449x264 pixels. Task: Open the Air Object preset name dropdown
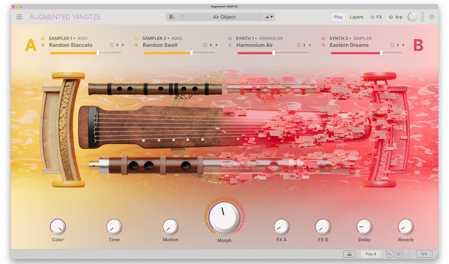pyautogui.click(x=224, y=17)
